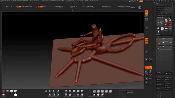Image resolution: width=175 pixels, height=98 pixels.
Task: Expand the Split section
Action: click(x=158, y=92)
